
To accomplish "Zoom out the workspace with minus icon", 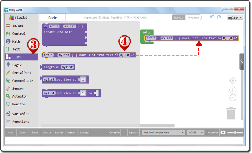I will 232,98.
